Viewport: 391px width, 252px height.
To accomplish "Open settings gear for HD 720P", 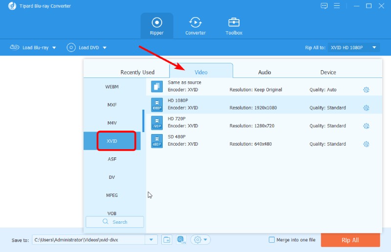I will pyautogui.click(x=366, y=126).
